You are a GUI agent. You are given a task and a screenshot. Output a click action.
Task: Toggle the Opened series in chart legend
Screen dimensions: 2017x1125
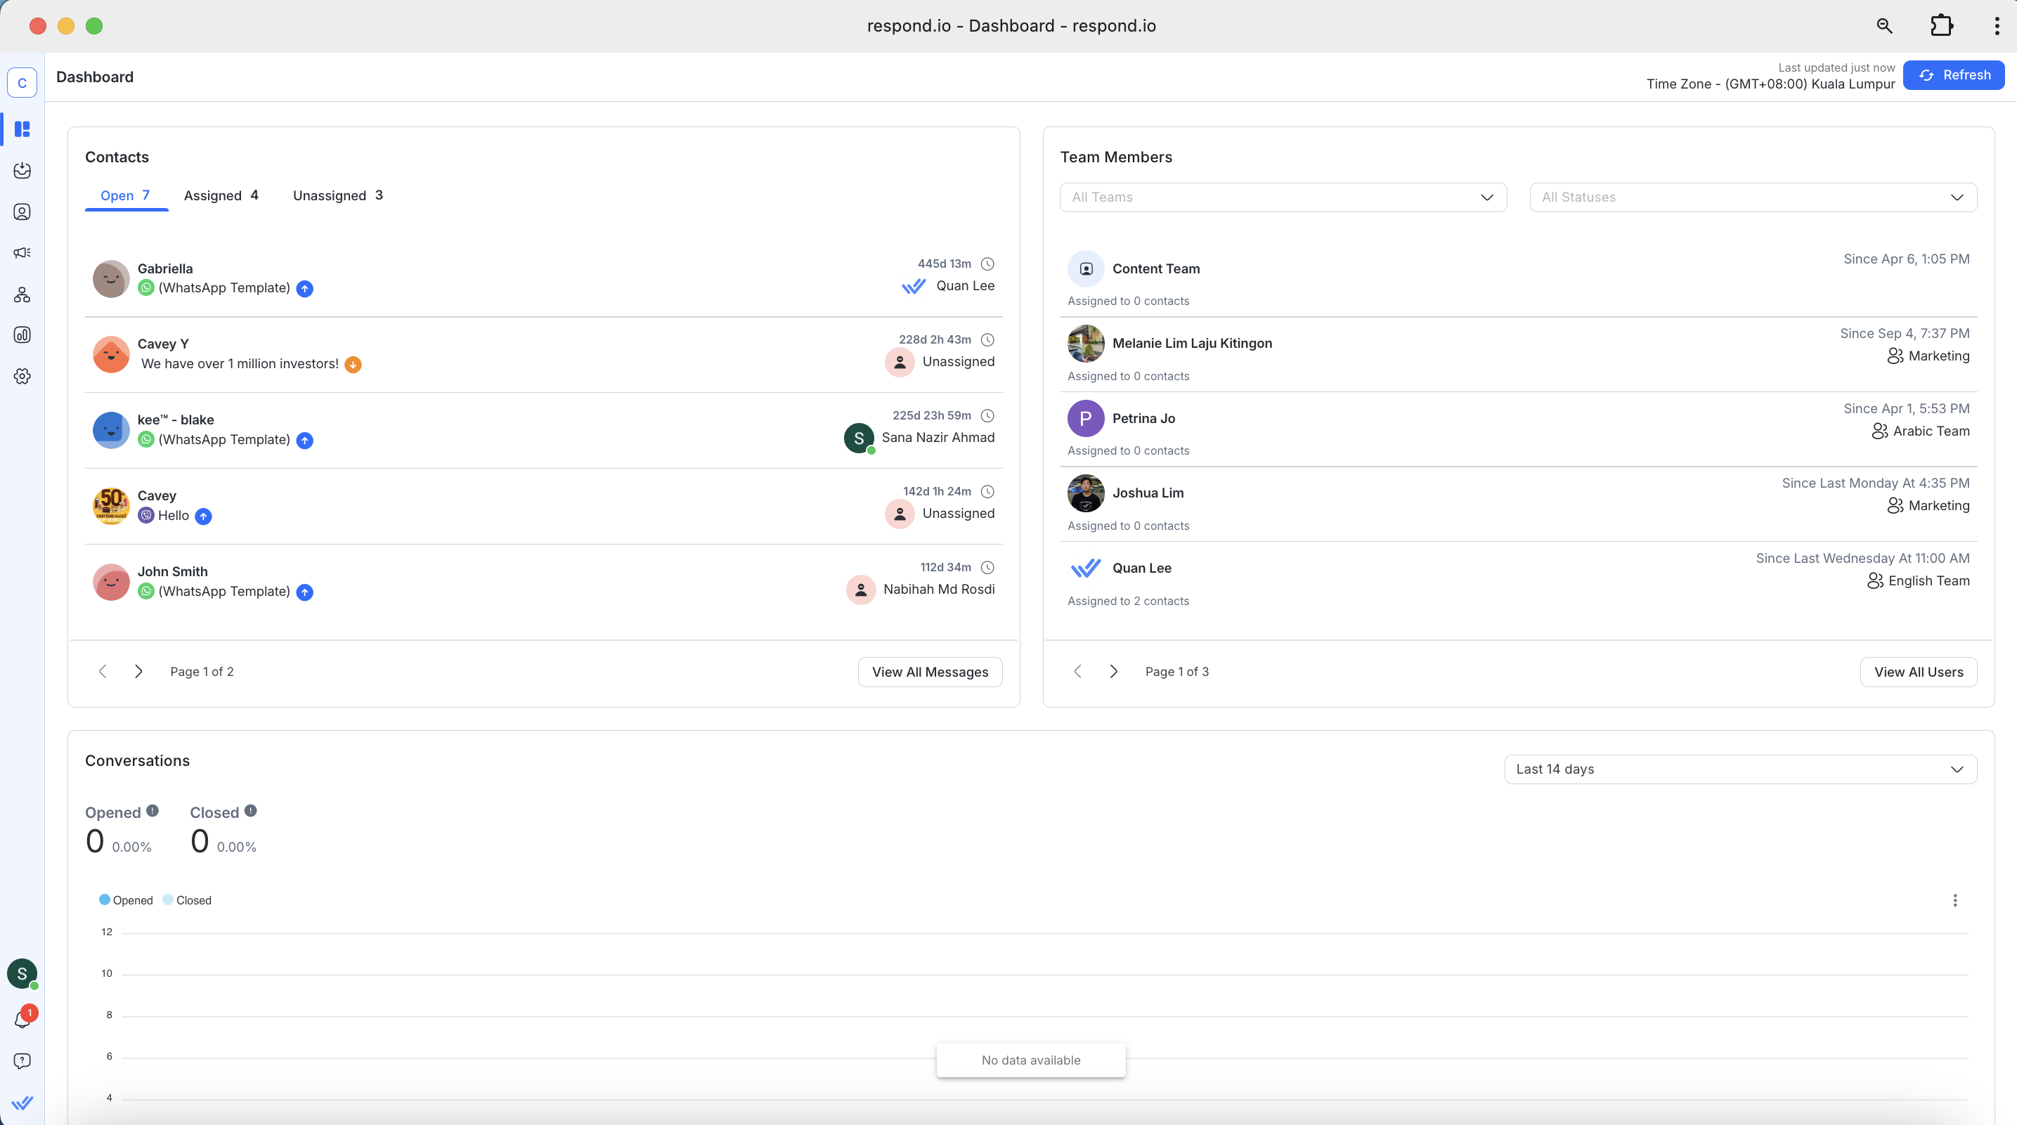point(126,900)
